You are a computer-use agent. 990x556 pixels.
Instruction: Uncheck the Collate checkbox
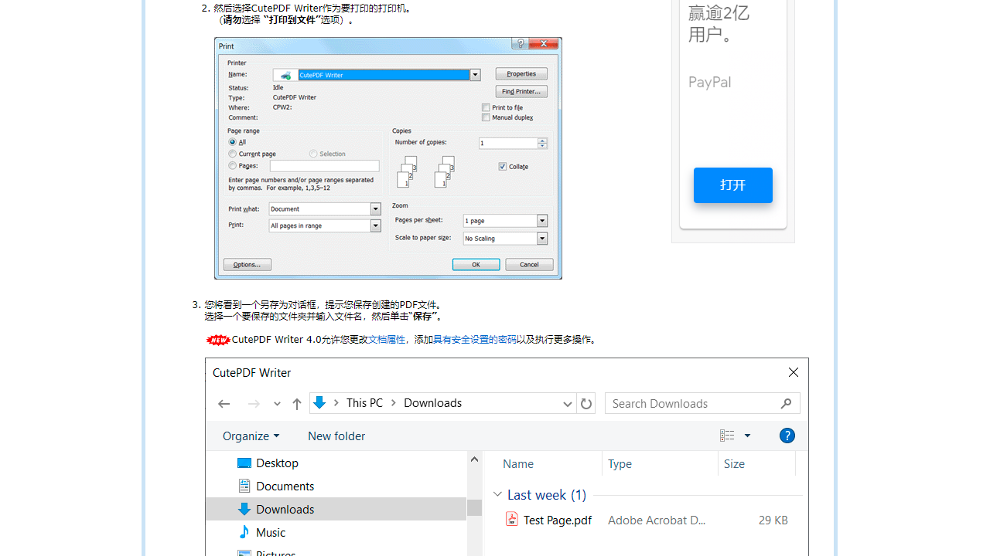[x=502, y=166]
